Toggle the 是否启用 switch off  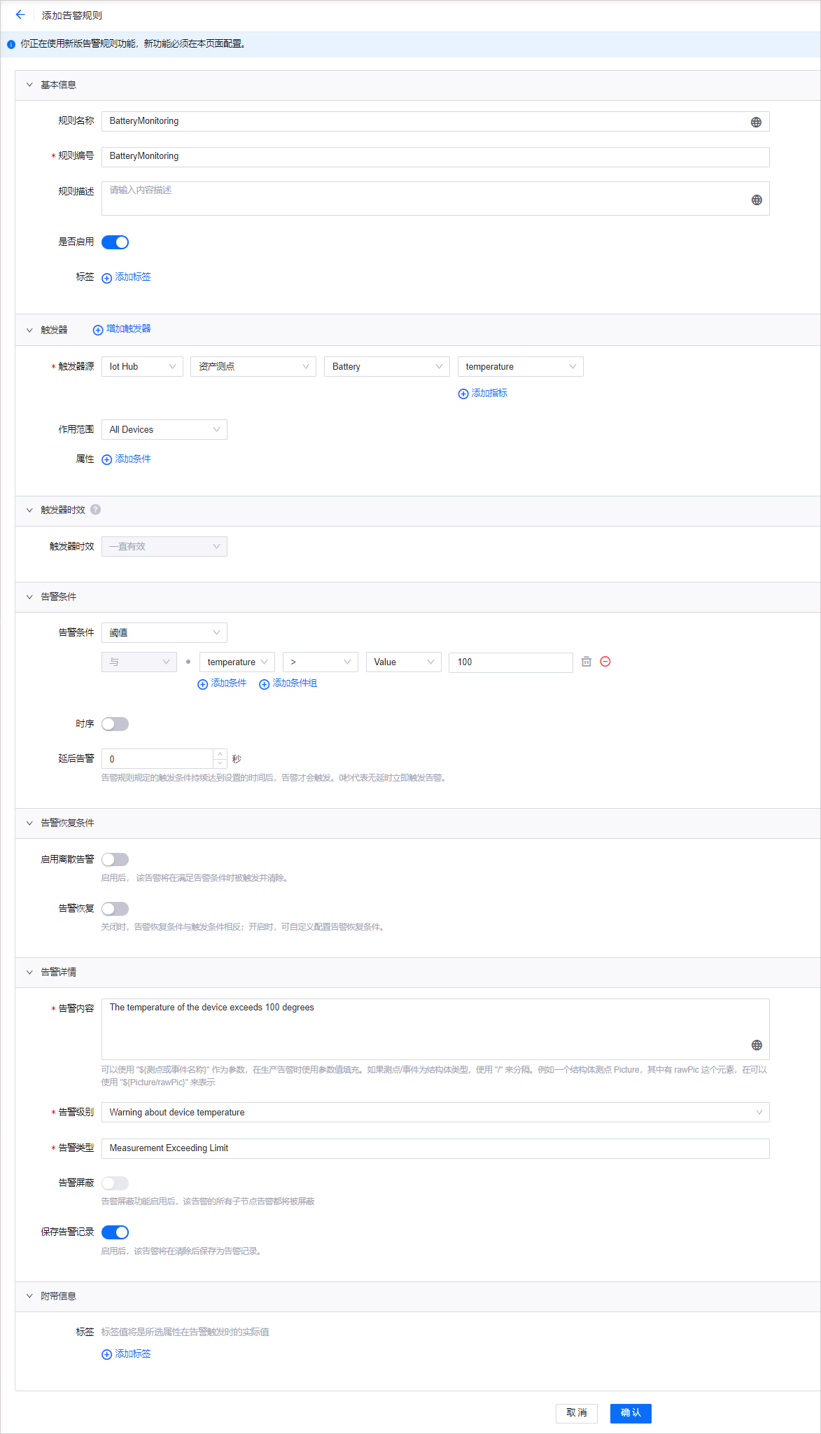[115, 242]
